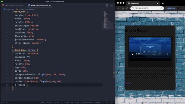Bookmark the page with the star icon

point(161,8)
